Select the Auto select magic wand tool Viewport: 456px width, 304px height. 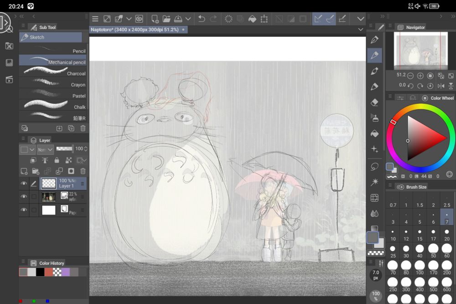[x=374, y=182]
